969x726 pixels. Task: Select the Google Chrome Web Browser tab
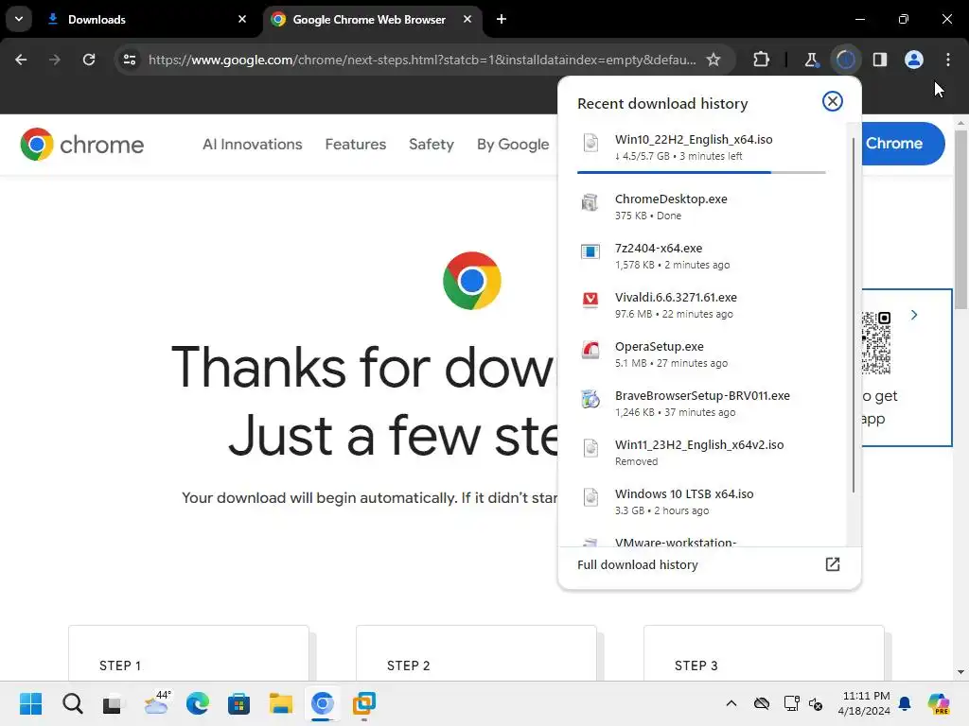tap(373, 20)
